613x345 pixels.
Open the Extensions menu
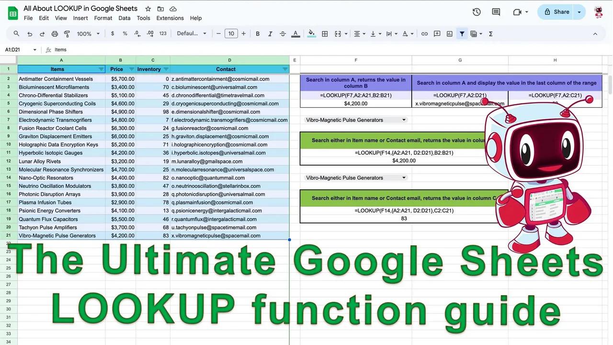pos(170,18)
